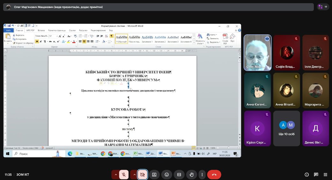Open the chat panel icon
332x180 pixels.
click(316, 175)
